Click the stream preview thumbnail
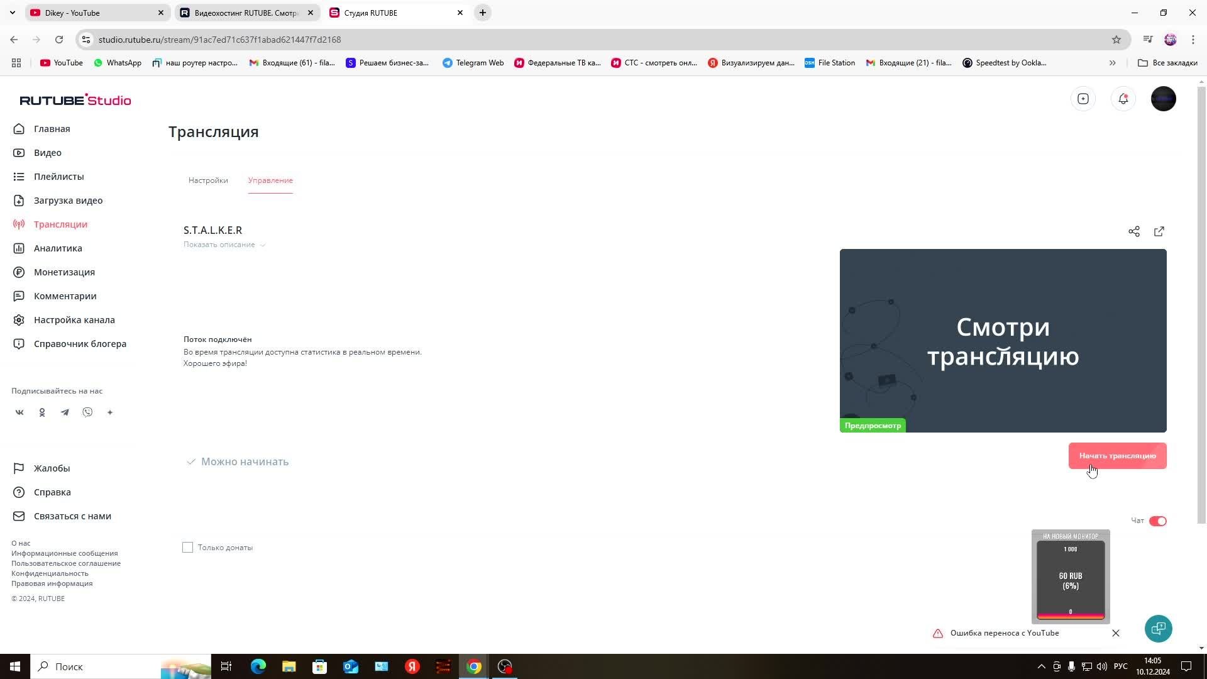Screen dimensions: 1207x679 pyautogui.click(x=1003, y=340)
